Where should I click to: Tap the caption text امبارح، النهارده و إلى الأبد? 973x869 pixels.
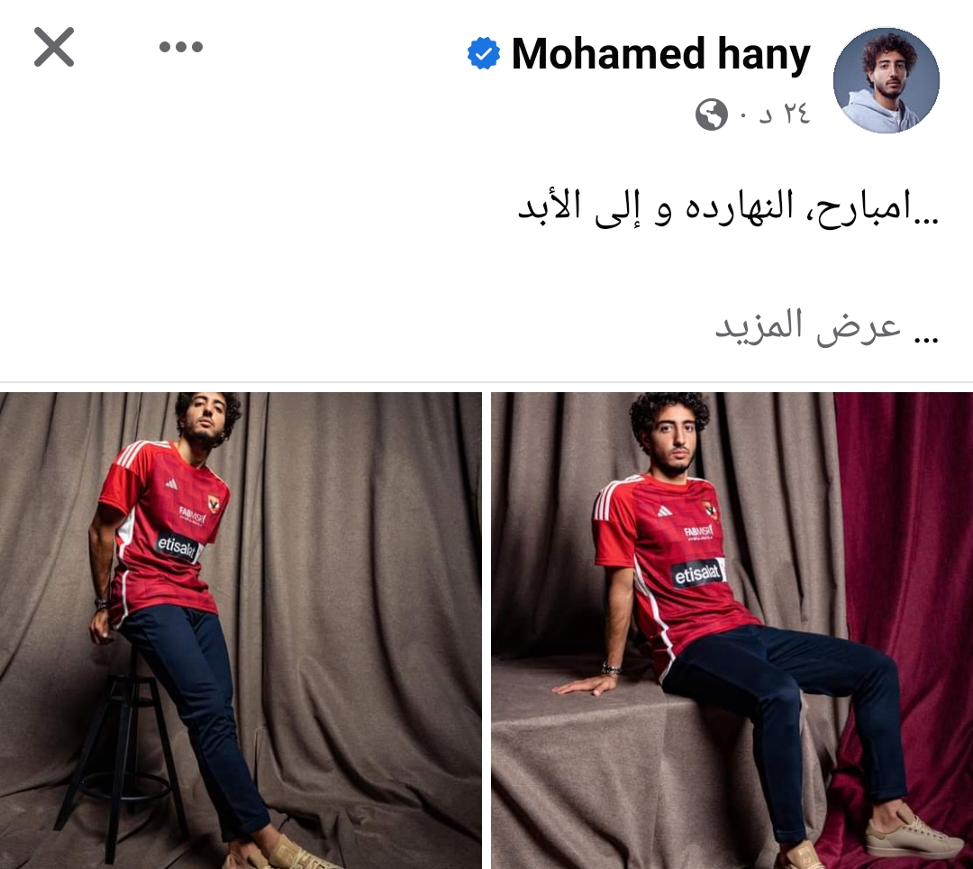[x=728, y=208]
